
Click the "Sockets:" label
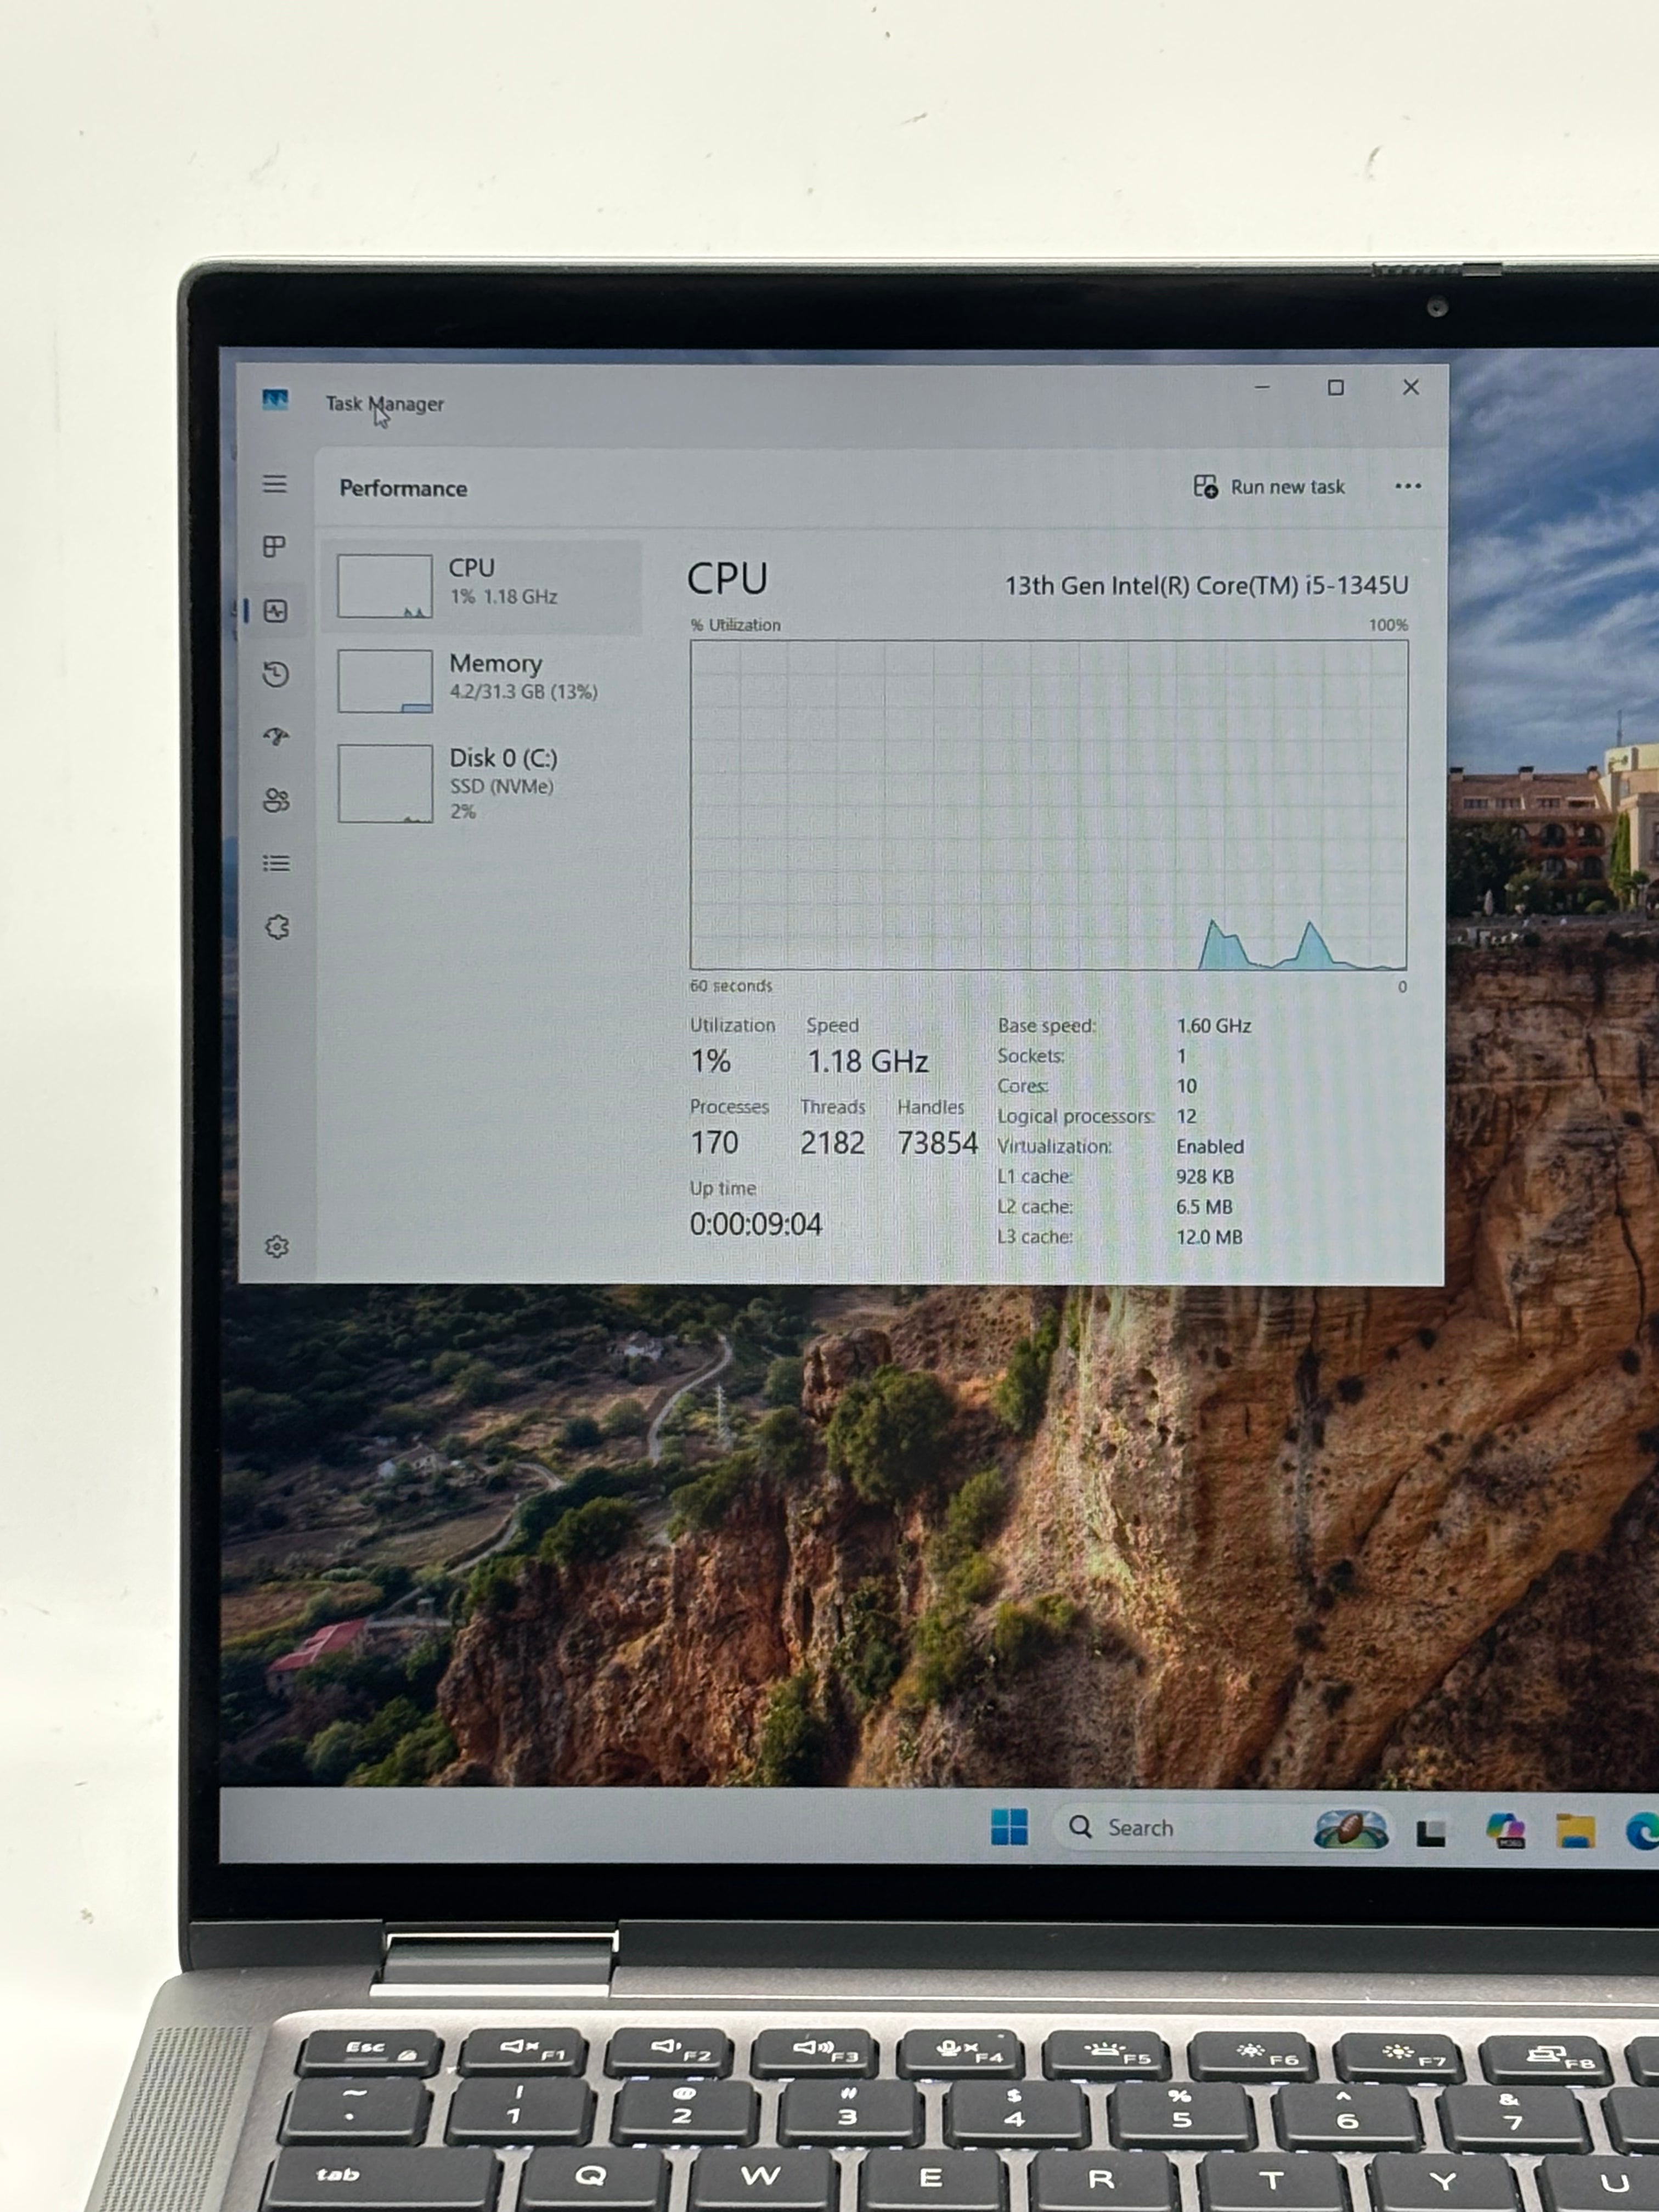(1031, 1056)
